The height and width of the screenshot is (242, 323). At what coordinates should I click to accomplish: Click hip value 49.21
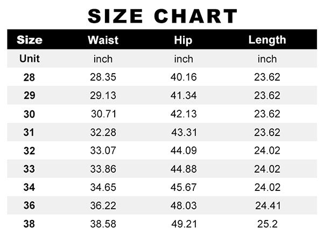[x=184, y=224]
